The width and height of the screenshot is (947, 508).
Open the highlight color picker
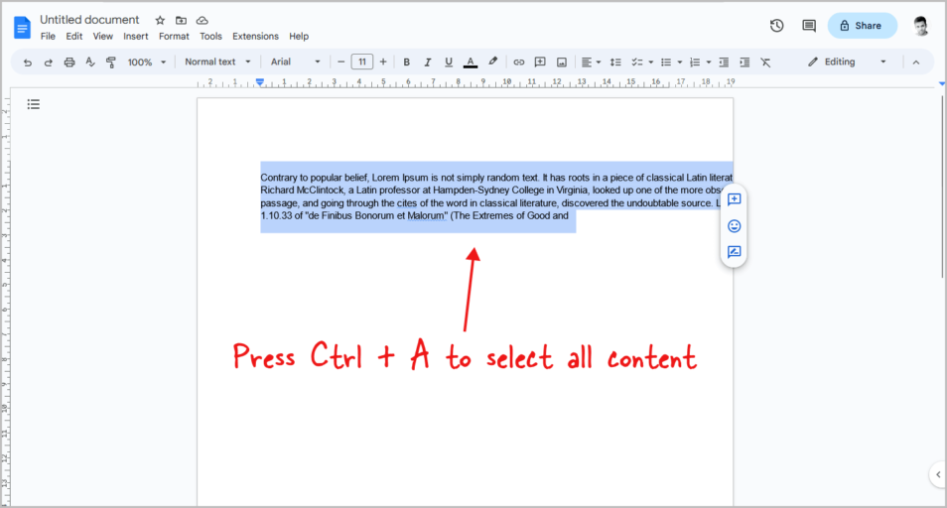(492, 62)
